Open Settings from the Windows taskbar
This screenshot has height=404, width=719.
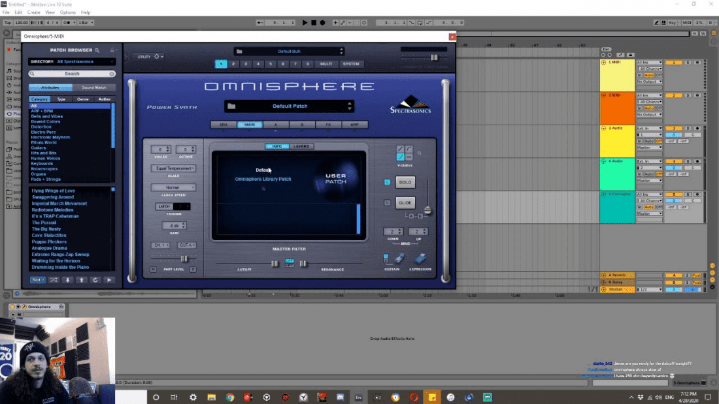click(x=193, y=397)
